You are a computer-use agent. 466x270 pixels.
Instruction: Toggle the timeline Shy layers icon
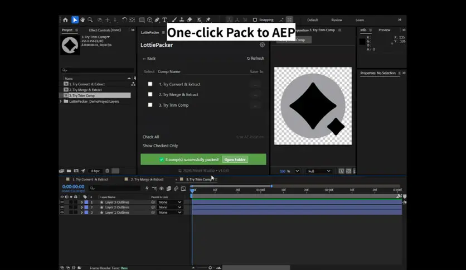162,188
